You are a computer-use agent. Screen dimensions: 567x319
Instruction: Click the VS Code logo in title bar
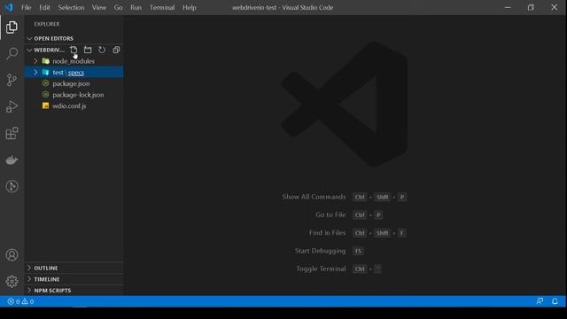(8, 7)
